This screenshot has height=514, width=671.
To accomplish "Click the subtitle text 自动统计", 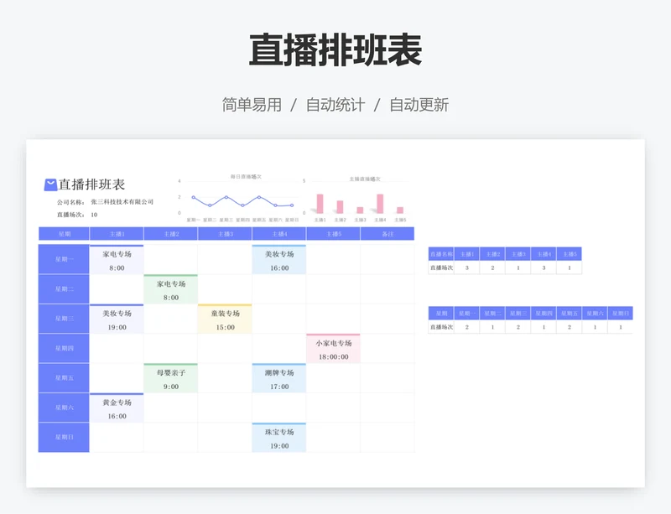I will click(x=335, y=105).
